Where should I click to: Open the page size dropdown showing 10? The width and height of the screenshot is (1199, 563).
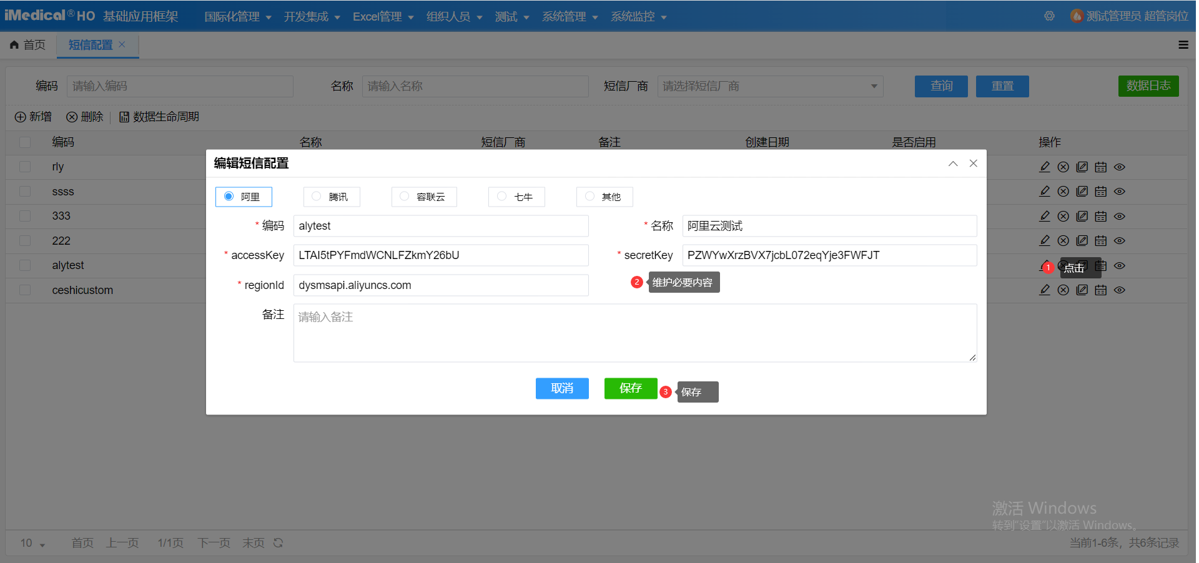[x=32, y=543]
